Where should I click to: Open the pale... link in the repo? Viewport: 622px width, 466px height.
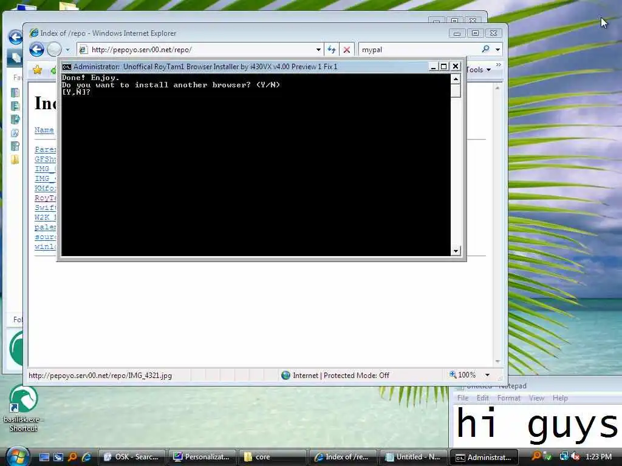point(45,227)
